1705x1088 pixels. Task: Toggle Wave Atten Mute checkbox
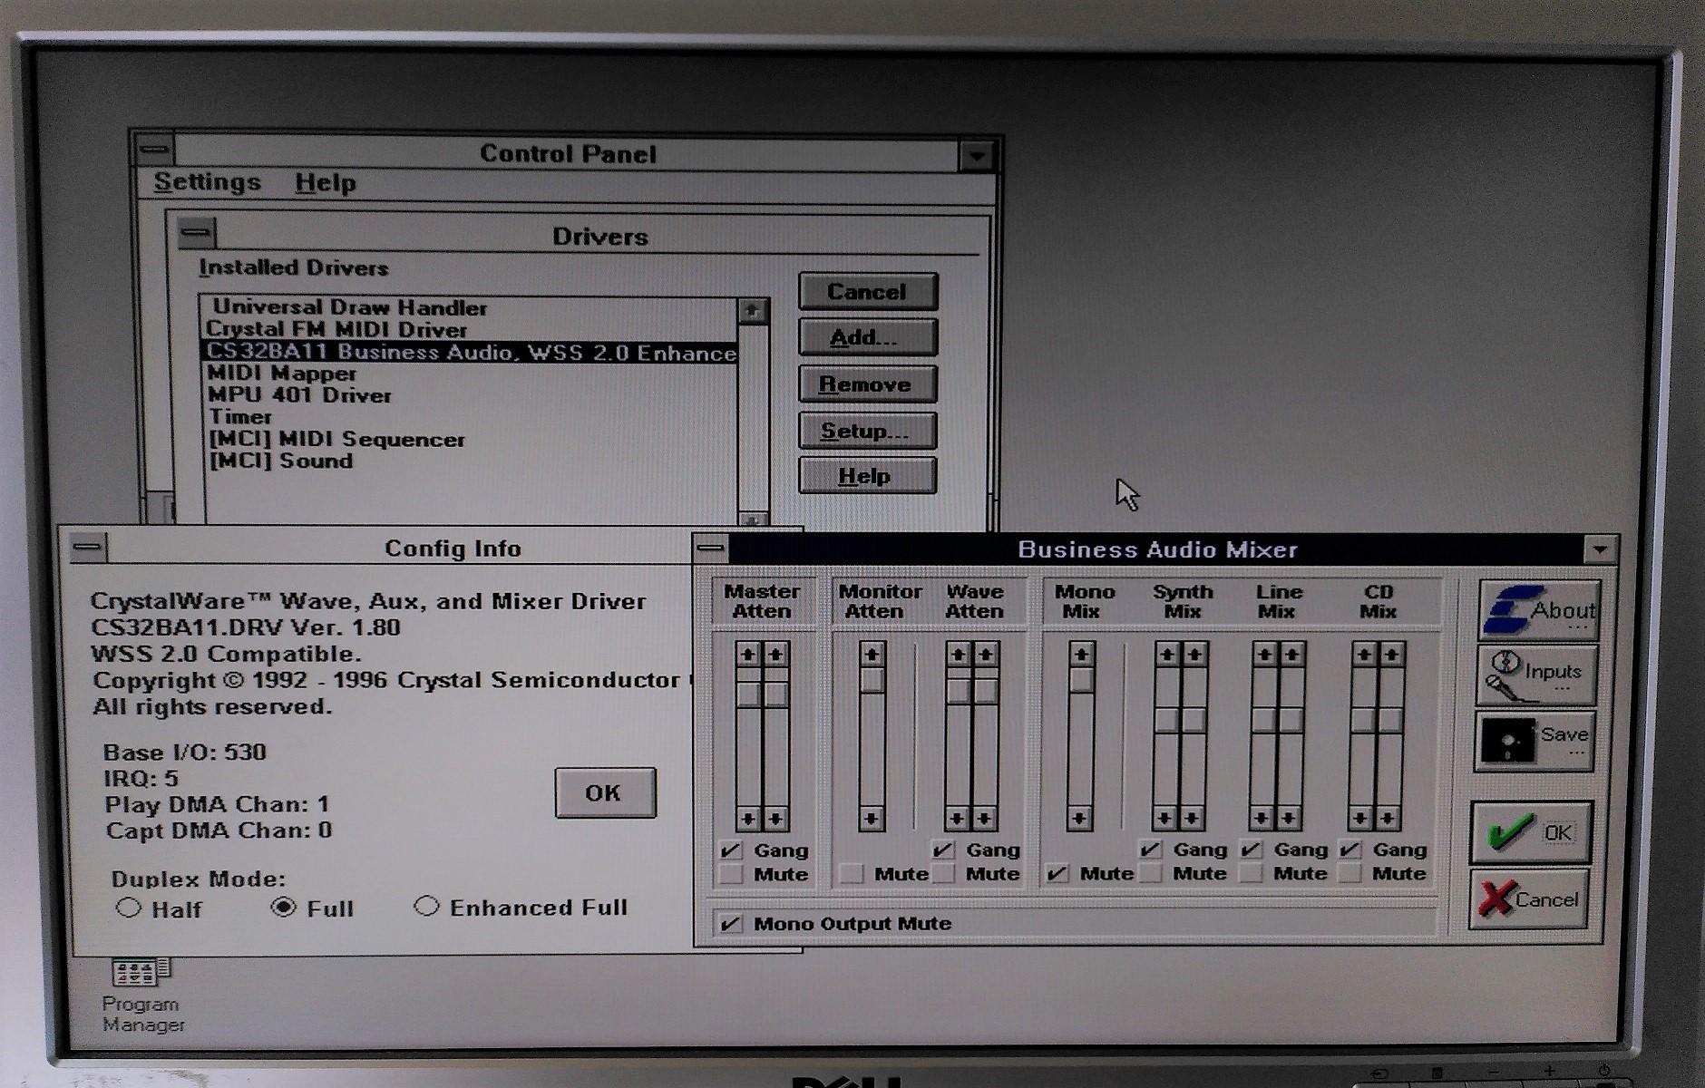(x=943, y=874)
